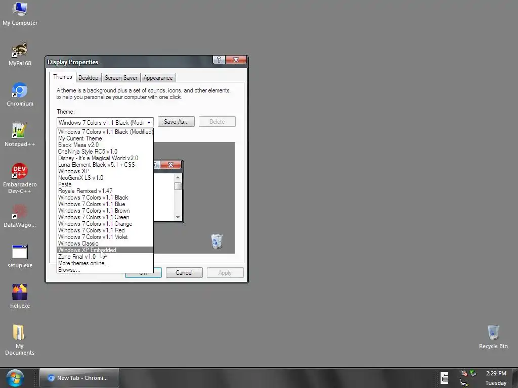Select the setup.exe desktop icon
This screenshot has width=518, height=388.
click(x=20, y=256)
